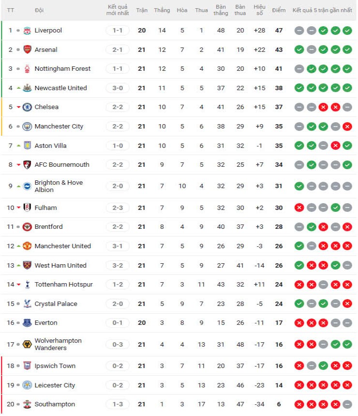Click the Everton club crest icon
The image size is (358, 416).
tap(27, 323)
